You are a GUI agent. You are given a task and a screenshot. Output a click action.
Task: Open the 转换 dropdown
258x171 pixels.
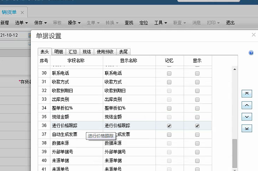tap(112, 23)
